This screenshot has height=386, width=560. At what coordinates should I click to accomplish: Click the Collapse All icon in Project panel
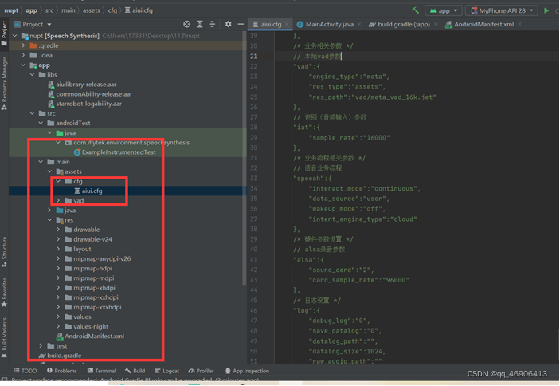point(212,24)
